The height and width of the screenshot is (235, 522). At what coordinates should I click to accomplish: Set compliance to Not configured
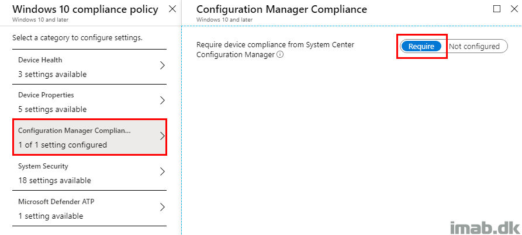tap(474, 47)
